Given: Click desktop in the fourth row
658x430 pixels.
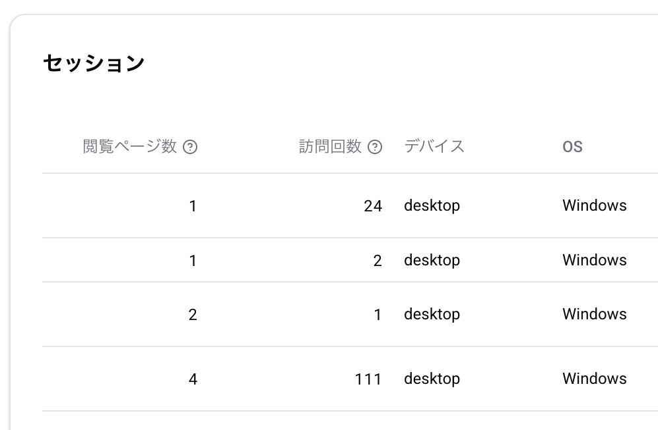Looking at the screenshot, I should (x=432, y=379).
